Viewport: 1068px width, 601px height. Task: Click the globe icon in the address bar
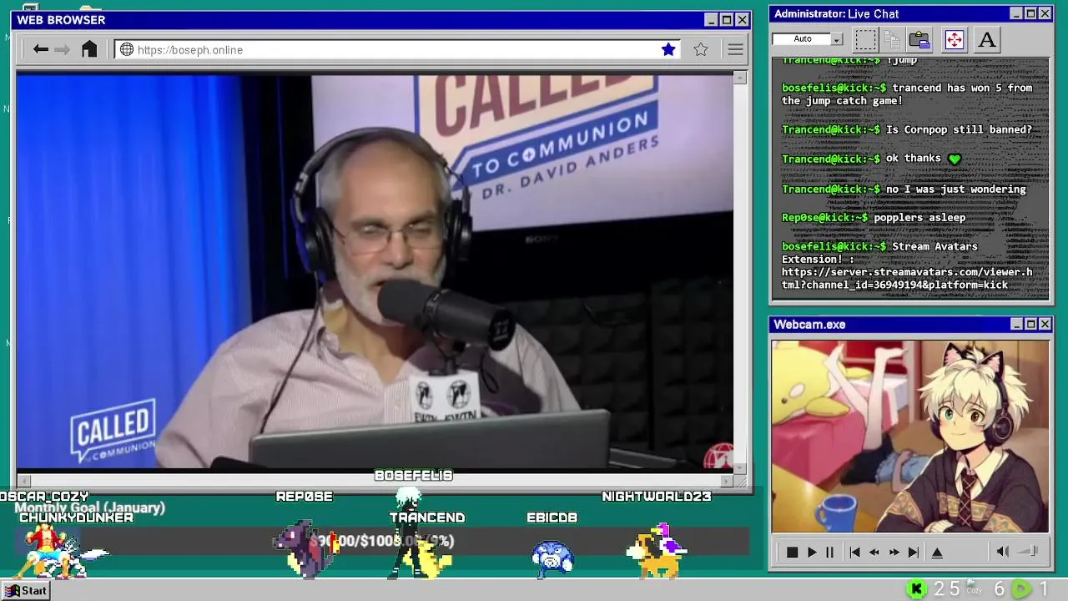[x=127, y=49]
